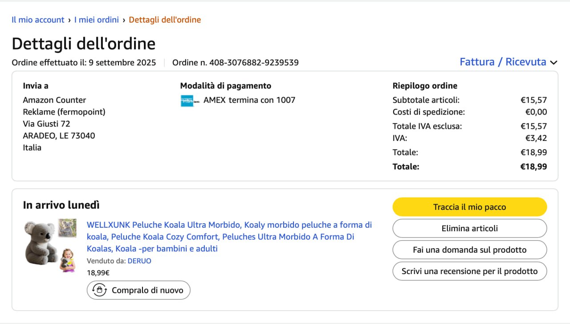Go to Il mio account breadcrumb
The width and height of the screenshot is (570, 324).
[38, 20]
